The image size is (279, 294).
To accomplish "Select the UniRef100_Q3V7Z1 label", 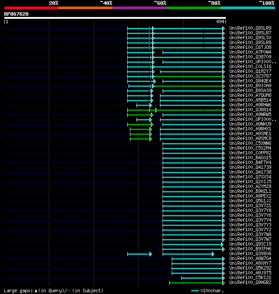I will pos(250,206).
